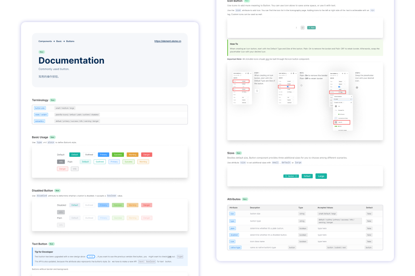This screenshot has width=415, height=276.
Task: Click the faded blue Primary button in the Disabled row
Action: click(x=104, y=205)
